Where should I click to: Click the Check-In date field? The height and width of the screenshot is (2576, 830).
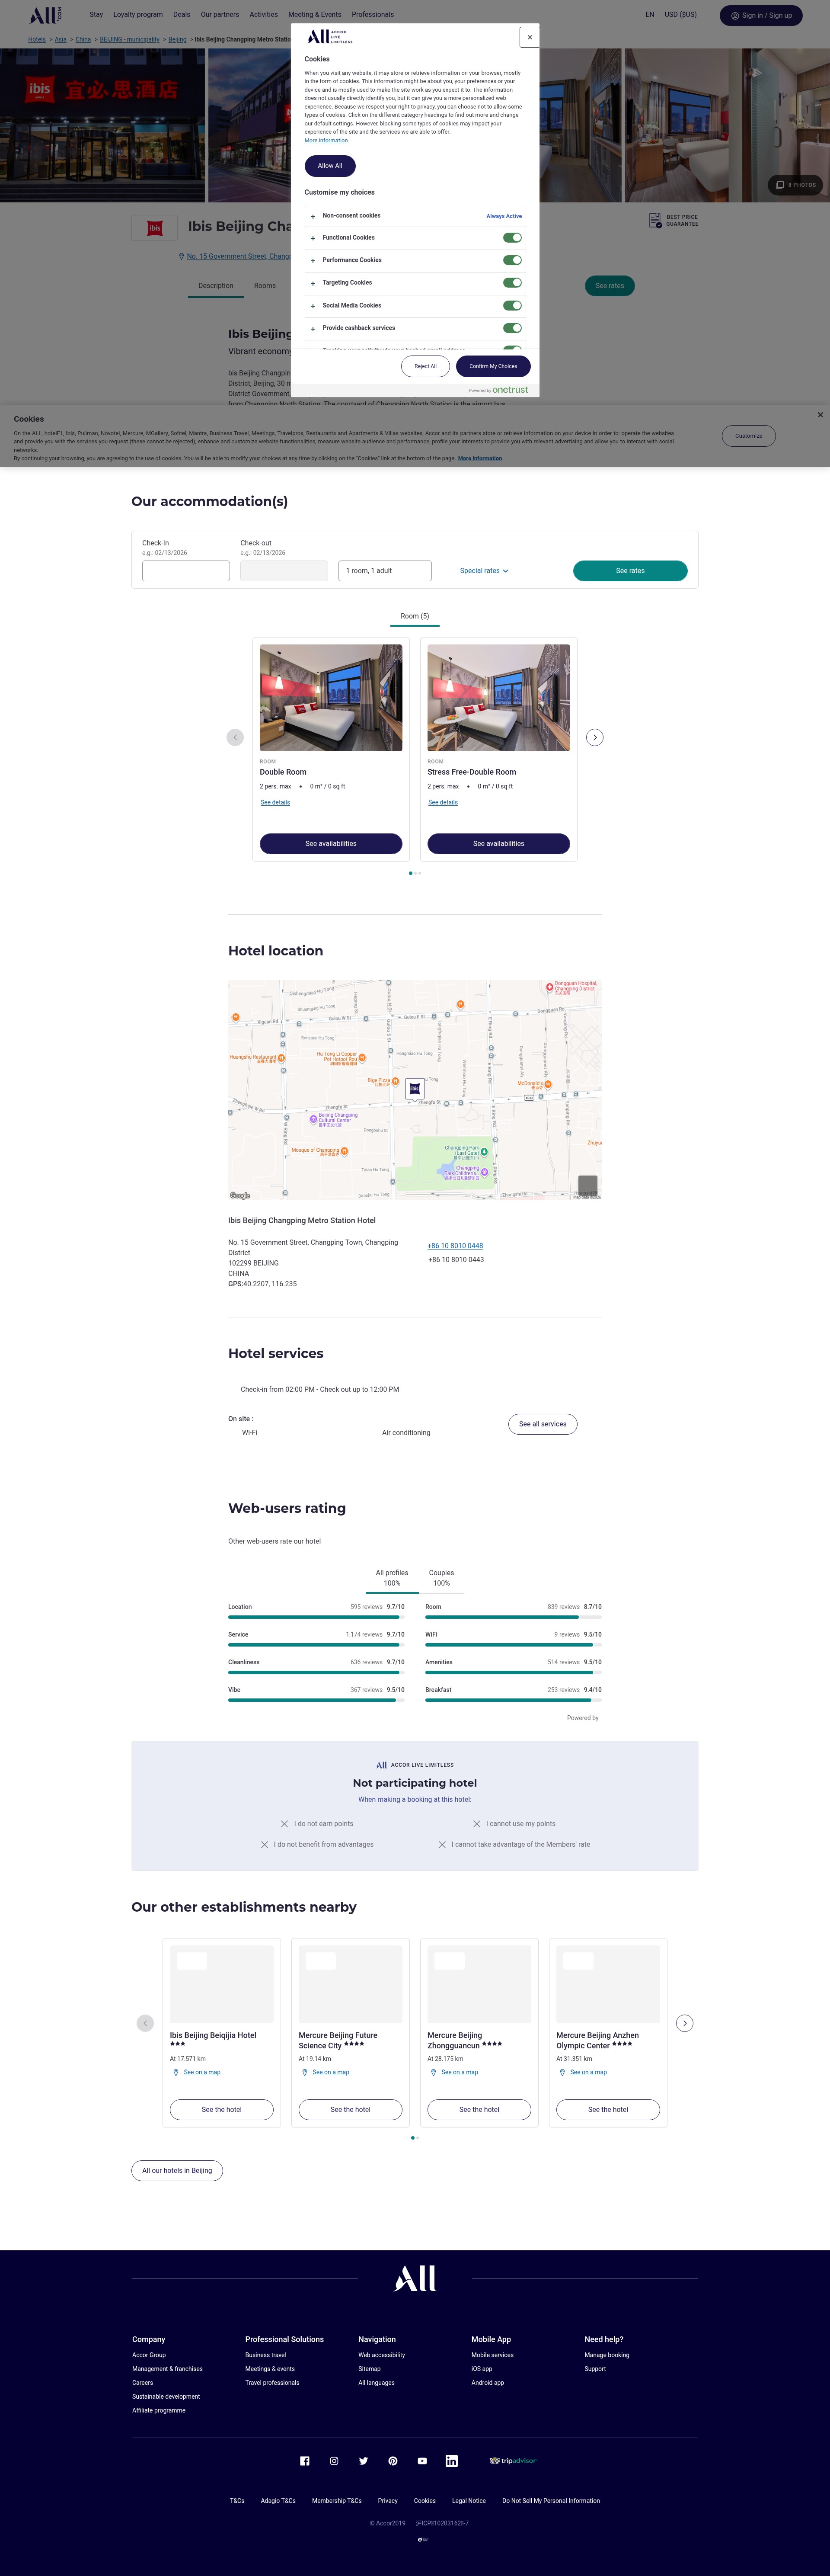pyautogui.click(x=186, y=571)
